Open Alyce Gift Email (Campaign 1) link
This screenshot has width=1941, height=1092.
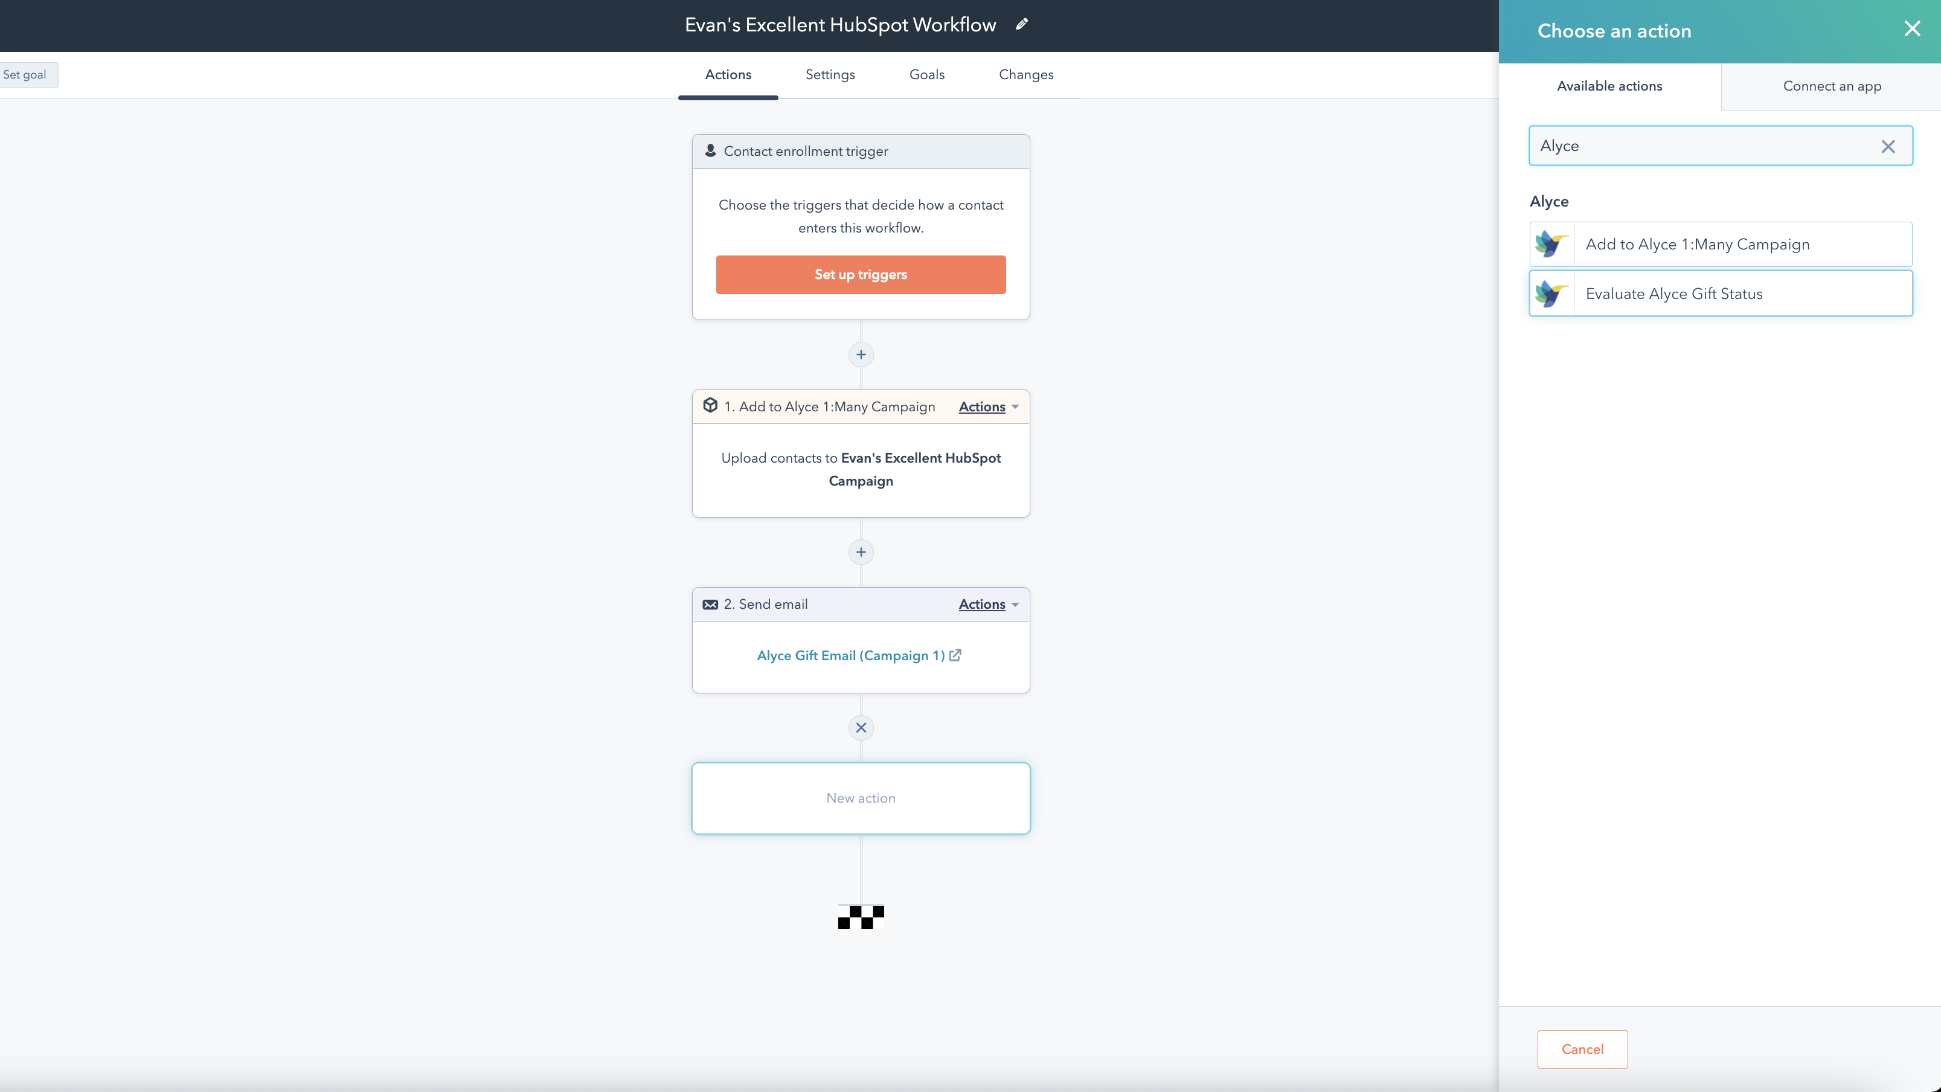coord(850,656)
